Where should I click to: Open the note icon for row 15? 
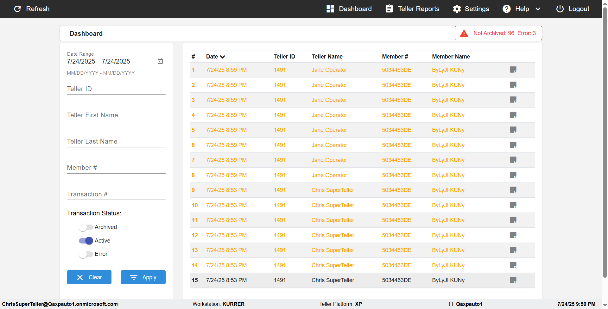[513, 280]
